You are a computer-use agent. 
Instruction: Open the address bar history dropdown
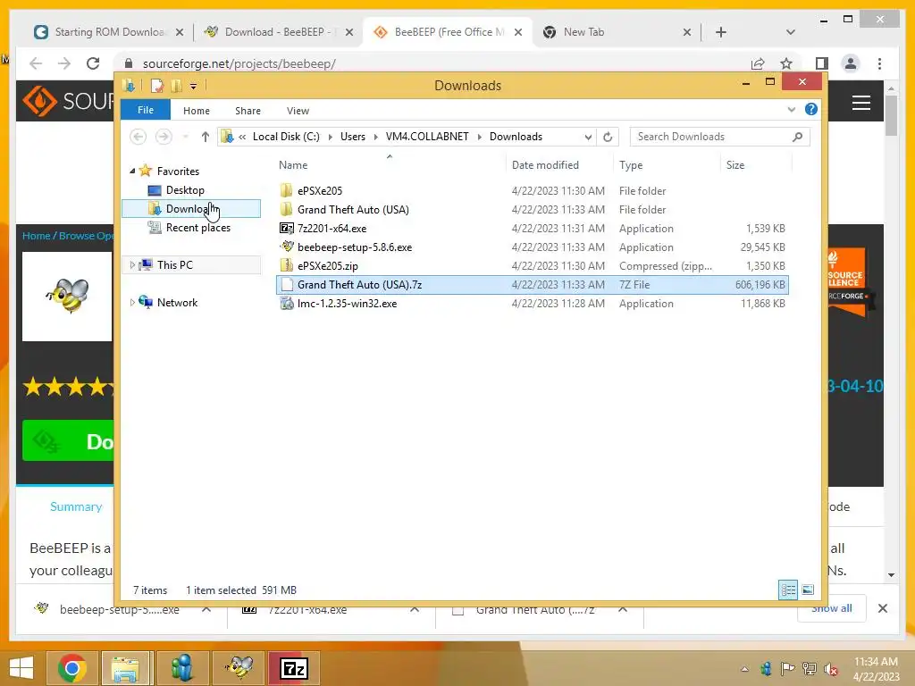tap(588, 137)
